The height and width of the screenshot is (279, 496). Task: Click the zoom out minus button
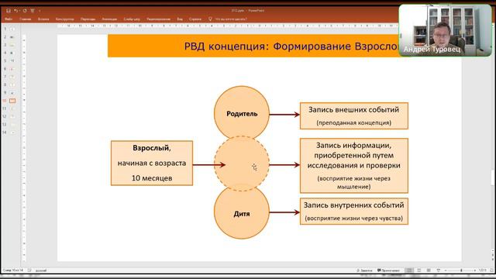446,270
